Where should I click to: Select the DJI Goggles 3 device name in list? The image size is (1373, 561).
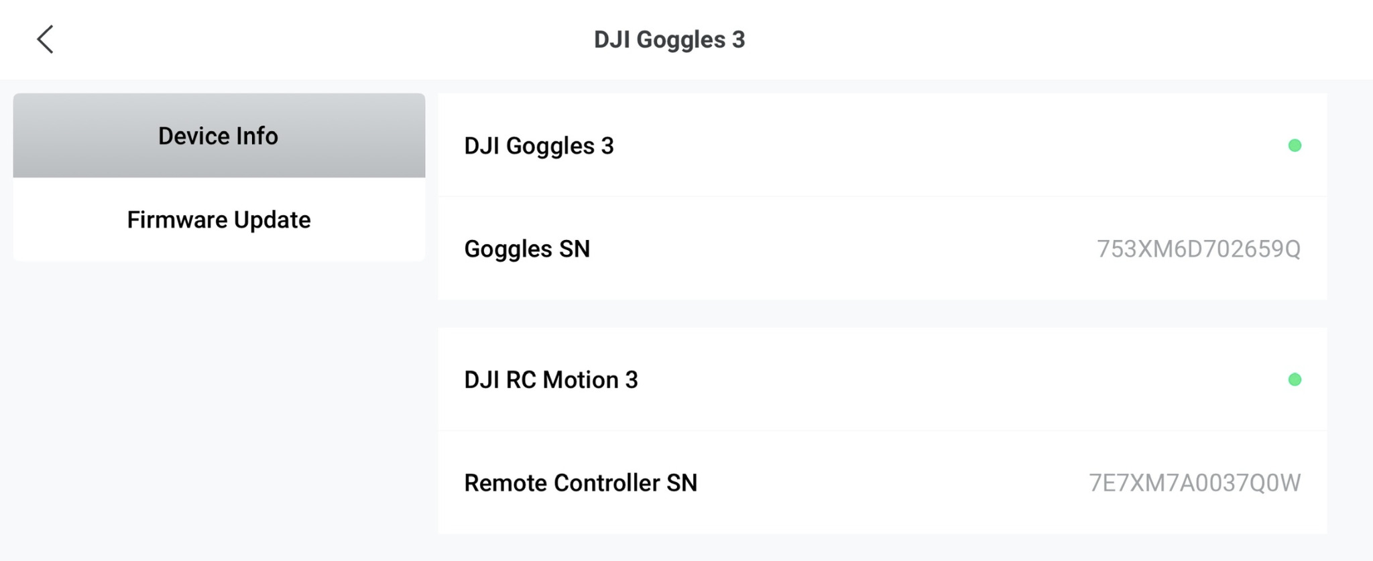point(539,145)
